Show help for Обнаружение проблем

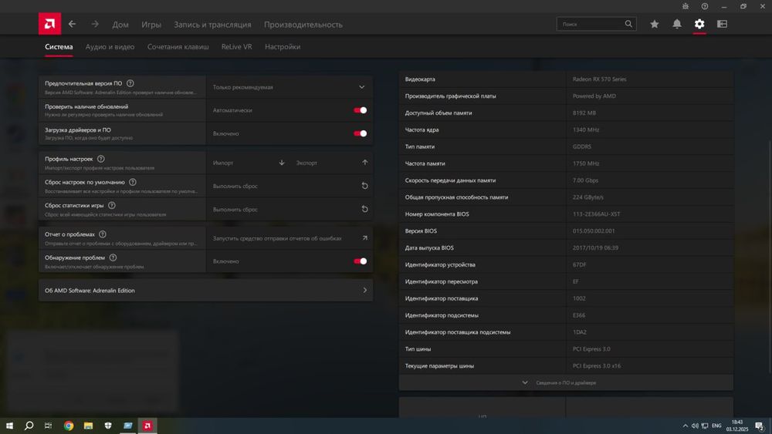[x=113, y=257]
